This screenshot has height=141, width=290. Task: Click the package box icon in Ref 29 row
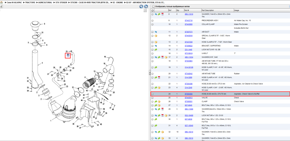tap(166, 115)
